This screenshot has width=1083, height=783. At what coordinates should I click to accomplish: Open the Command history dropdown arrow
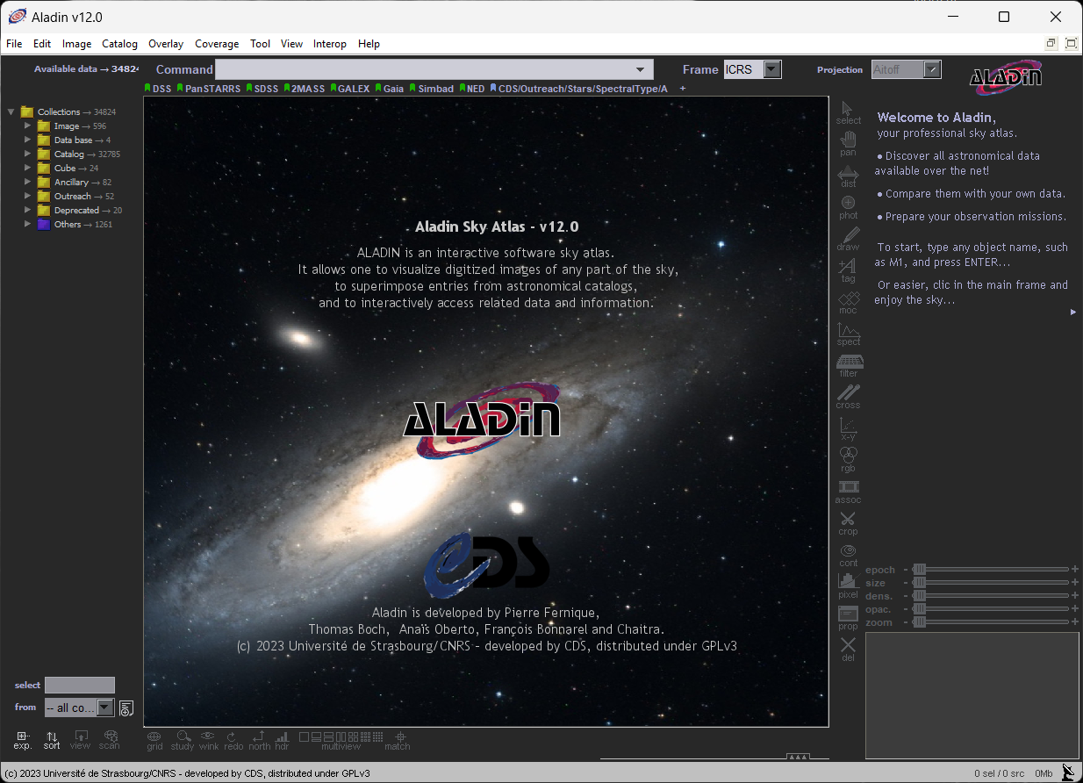click(x=641, y=69)
